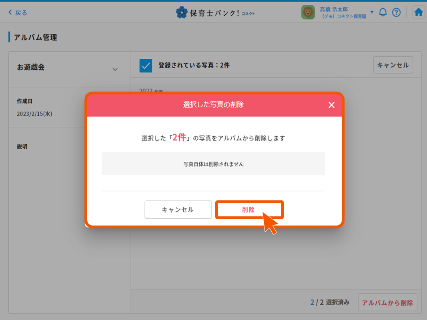Click the user name 高橋 浩太郎
The width and height of the screenshot is (427, 320).
pos(334,9)
